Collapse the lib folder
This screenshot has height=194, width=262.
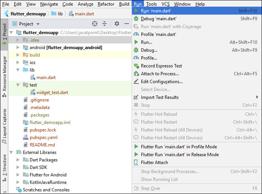(x=18, y=70)
